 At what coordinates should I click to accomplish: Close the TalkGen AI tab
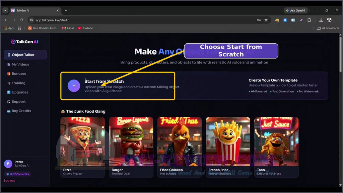pyautogui.click(x=58, y=10)
